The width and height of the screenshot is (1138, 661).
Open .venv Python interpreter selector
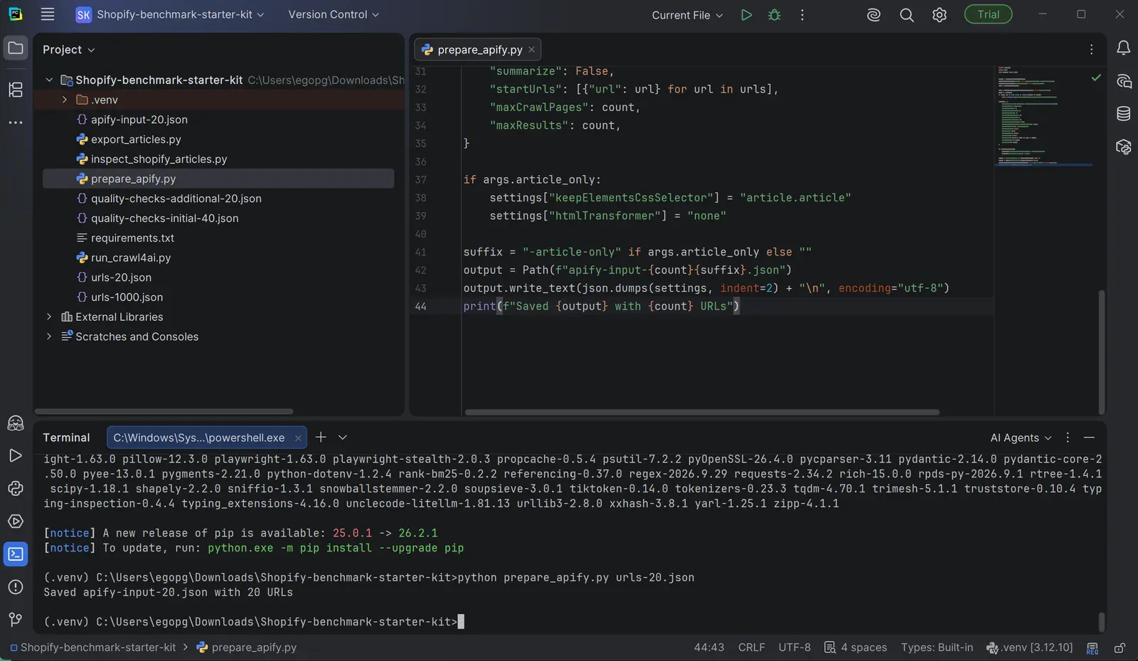click(x=1029, y=647)
